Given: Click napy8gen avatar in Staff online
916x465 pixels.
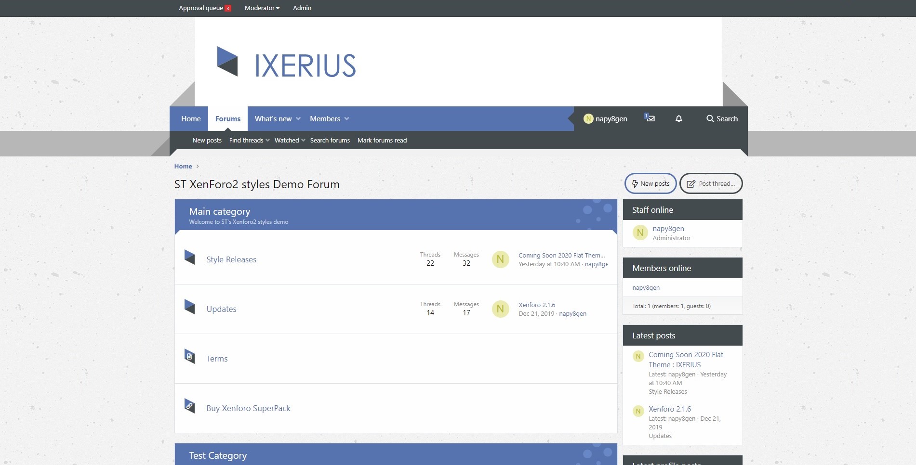Looking at the screenshot, I should (640, 232).
